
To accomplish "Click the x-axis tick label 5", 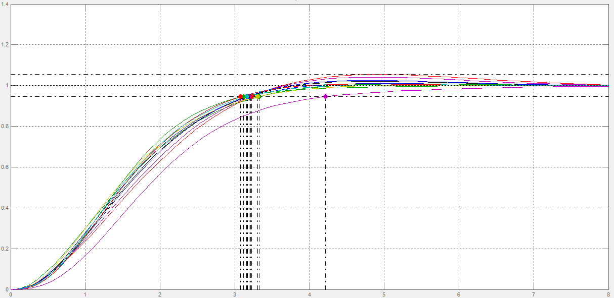I will click(x=384, y=294).
